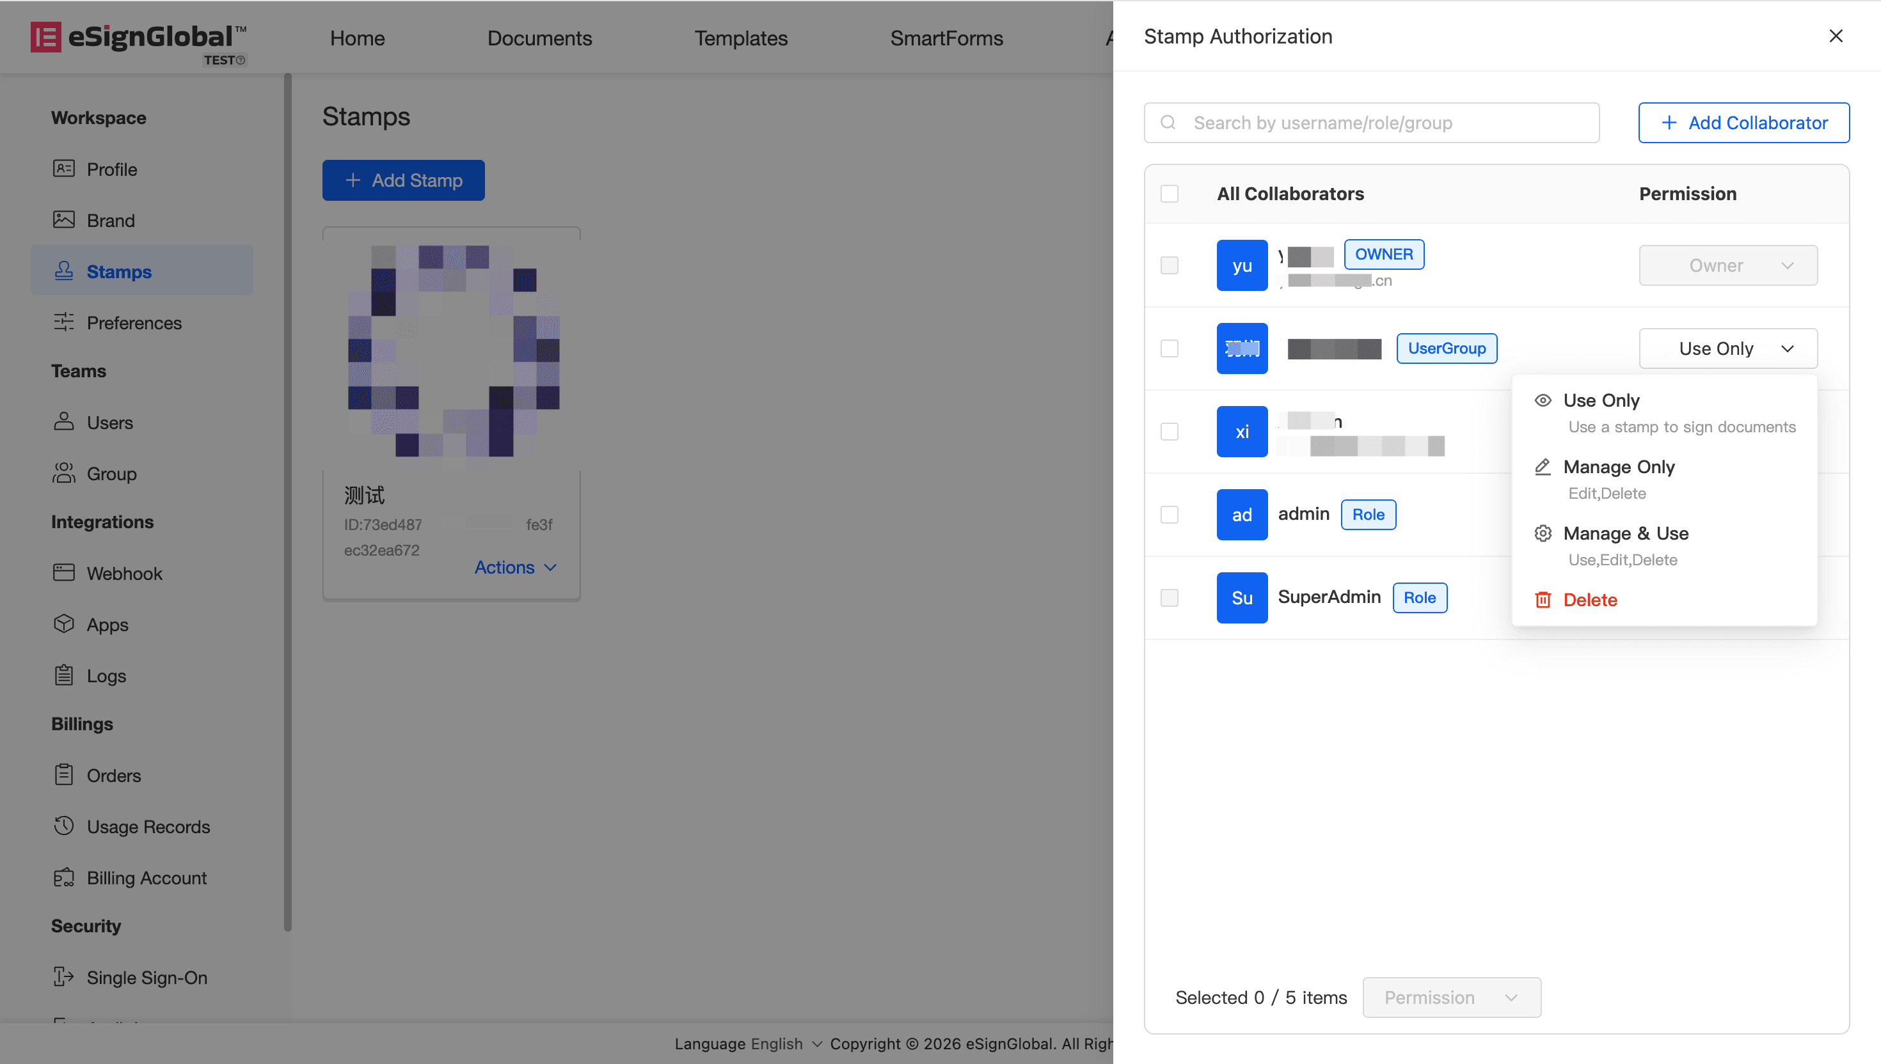The height and width of the screenshot is (1064, 1881).
Task: Click the red Delete trash icon
Action: [1543, 600]
